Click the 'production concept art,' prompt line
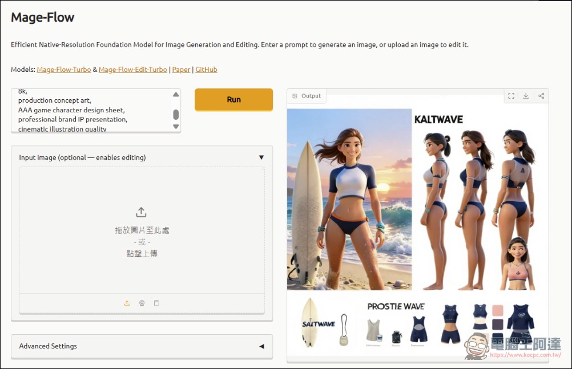Screen dimensions: 572x369 click(55, 100)
